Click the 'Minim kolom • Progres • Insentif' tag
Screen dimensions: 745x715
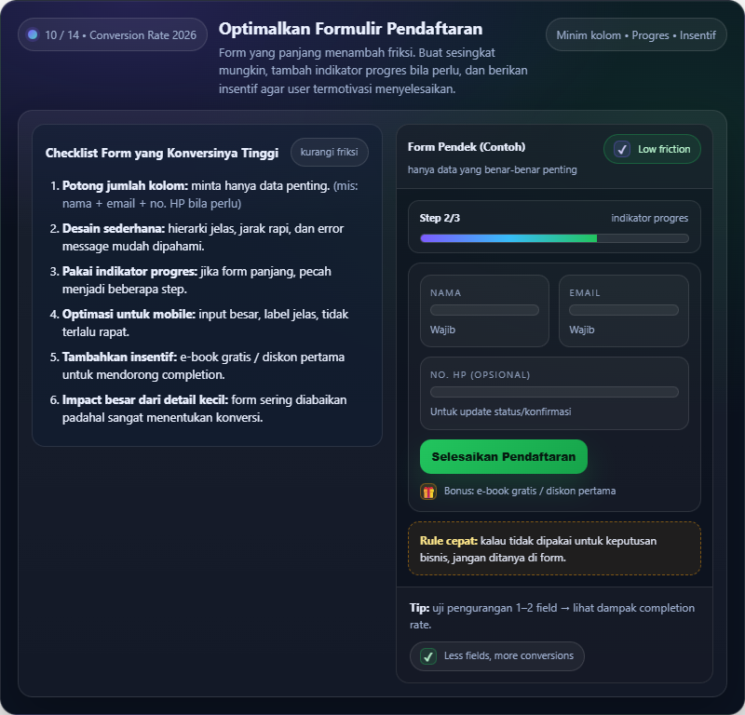click(636, 35)
